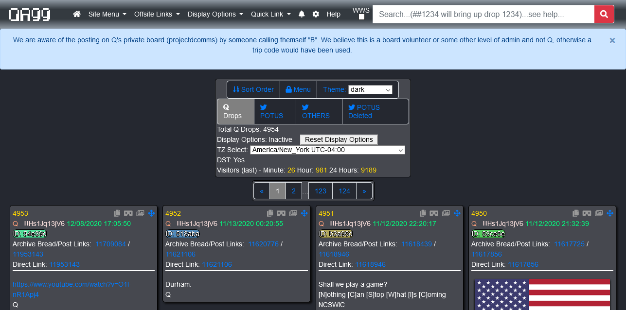Click the blue move-arrows icon on drop 4953
The height and width of the screenshot is (310, 626).
pos(151,213)
